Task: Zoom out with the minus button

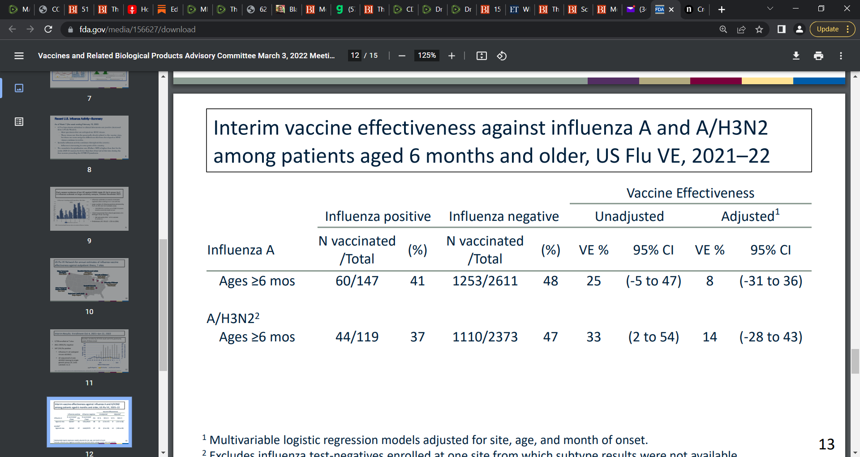Action: 402,56
